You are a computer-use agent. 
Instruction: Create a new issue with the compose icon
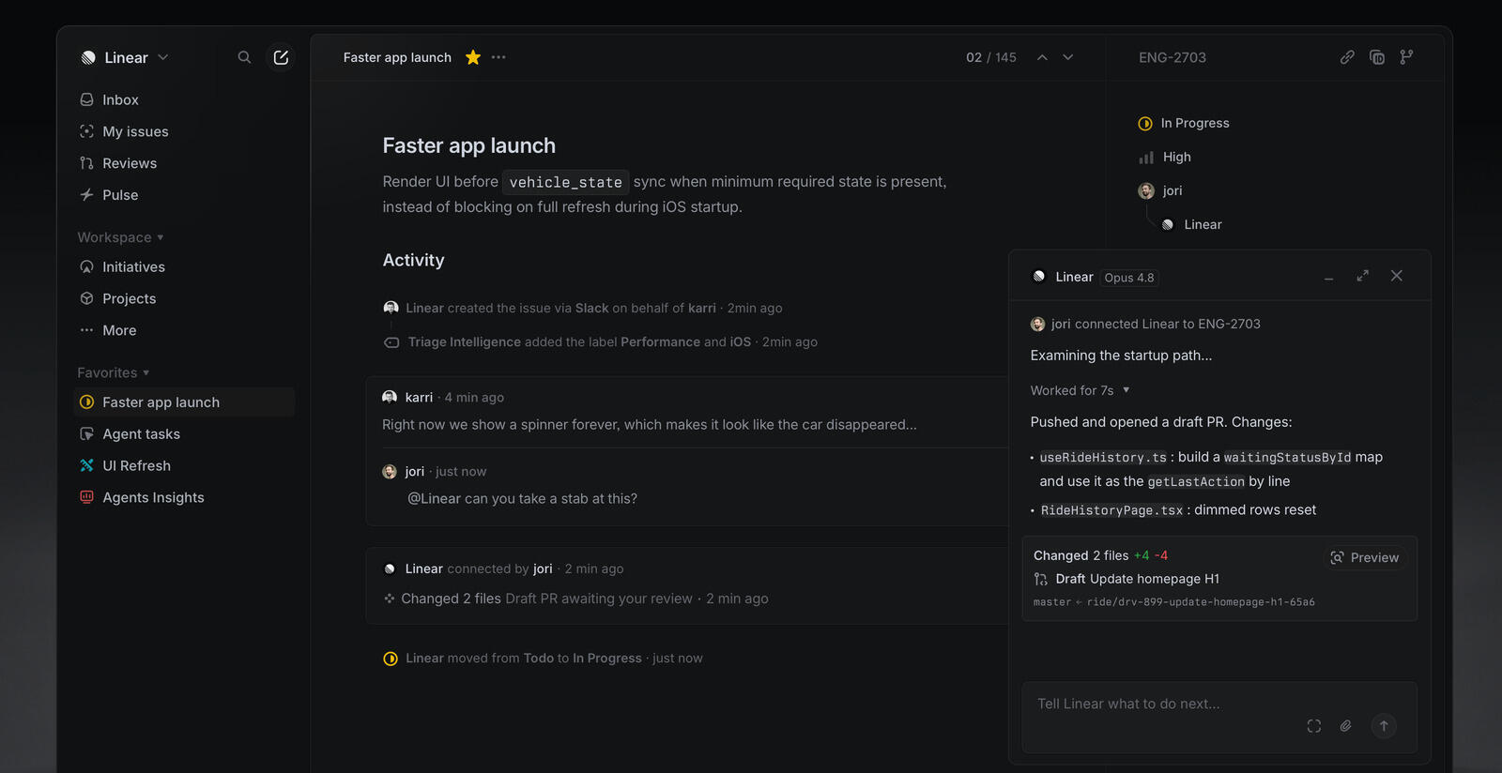click(281, 57)
